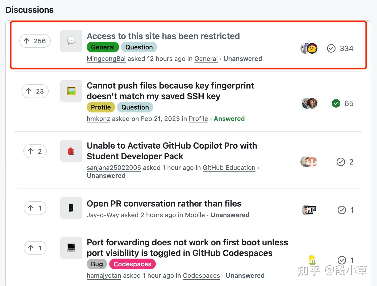This screenshot has height=286, width=377.
Task: Open the MingcongBai user profile link
Action: [106, 59]
